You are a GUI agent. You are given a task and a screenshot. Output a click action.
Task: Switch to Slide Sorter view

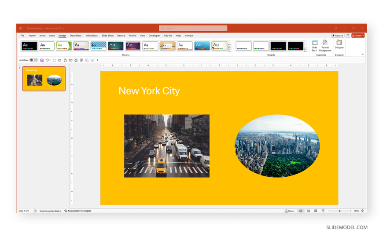308,211
